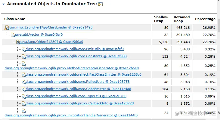Open class cglib.core.Constants @ 0xae0af988 link
Screen dimensions: 220x120
(x=76, y=56)
